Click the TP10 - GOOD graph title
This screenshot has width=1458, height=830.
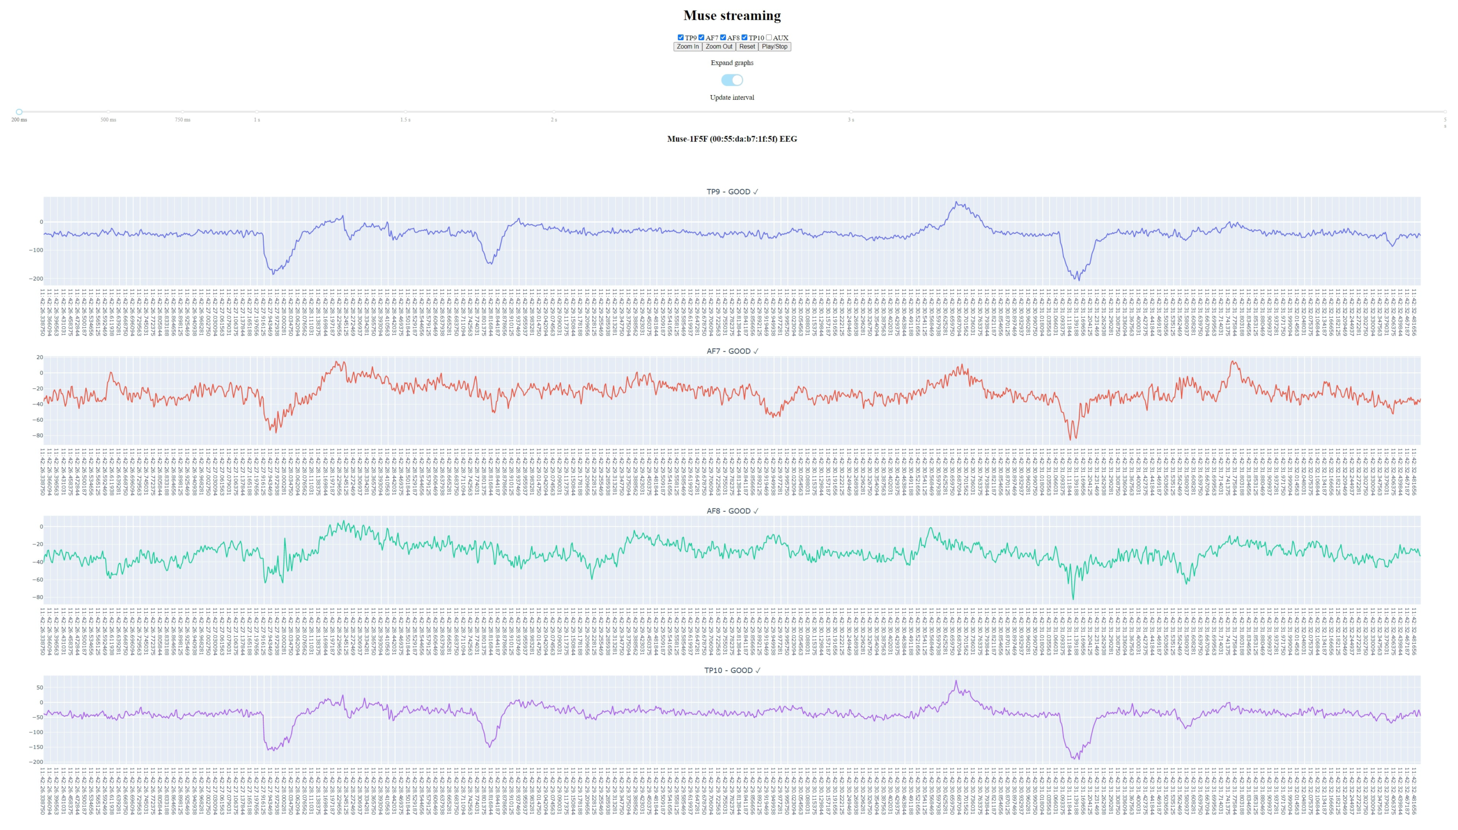coord(732,671)
